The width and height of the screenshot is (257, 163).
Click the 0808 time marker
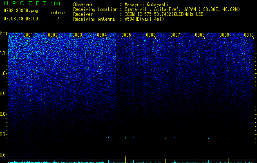pos(200,35)
